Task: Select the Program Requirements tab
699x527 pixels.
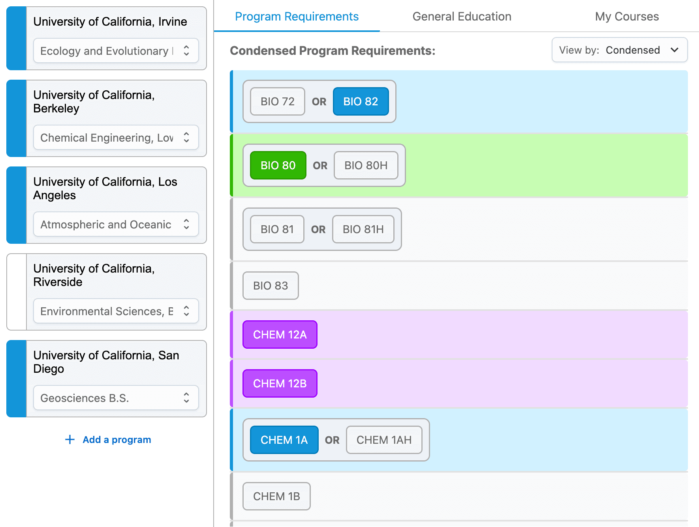Action: click(x=297, y=17)
